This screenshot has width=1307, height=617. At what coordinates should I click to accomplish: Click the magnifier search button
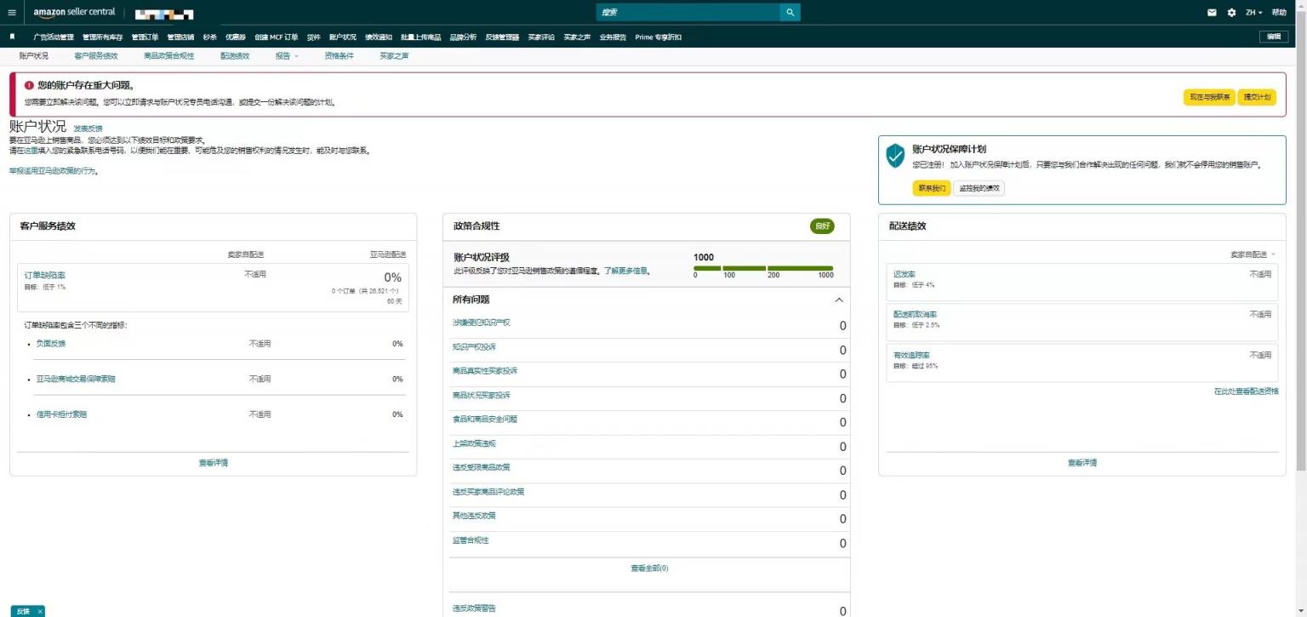(x=790, y=13)
